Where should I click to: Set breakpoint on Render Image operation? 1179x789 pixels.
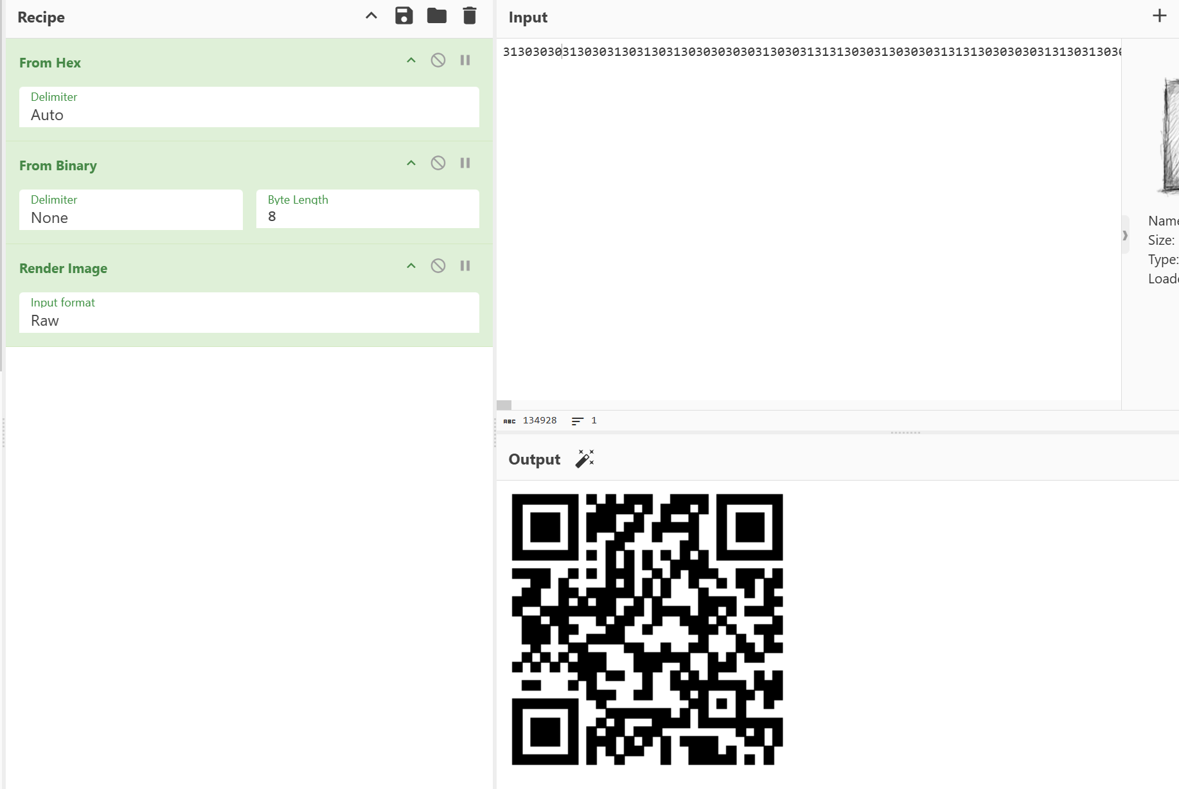click(465, 266)
